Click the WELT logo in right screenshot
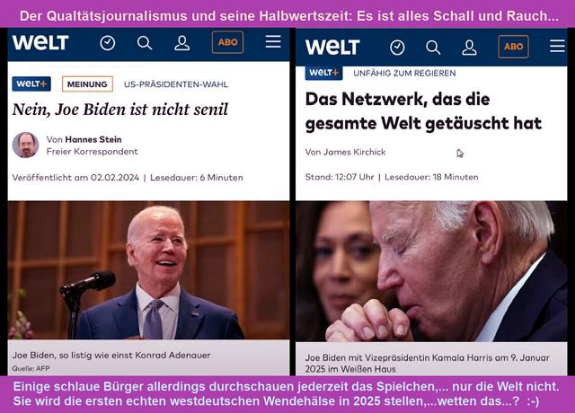 (332, 48)
